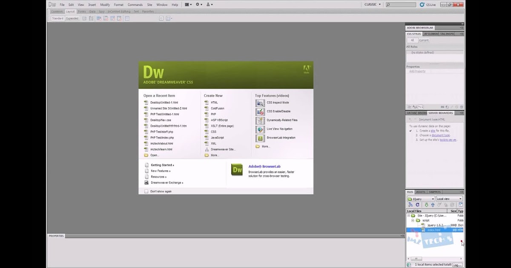Create a new HTML document
The image size is (511, 268).
(214, 103)
